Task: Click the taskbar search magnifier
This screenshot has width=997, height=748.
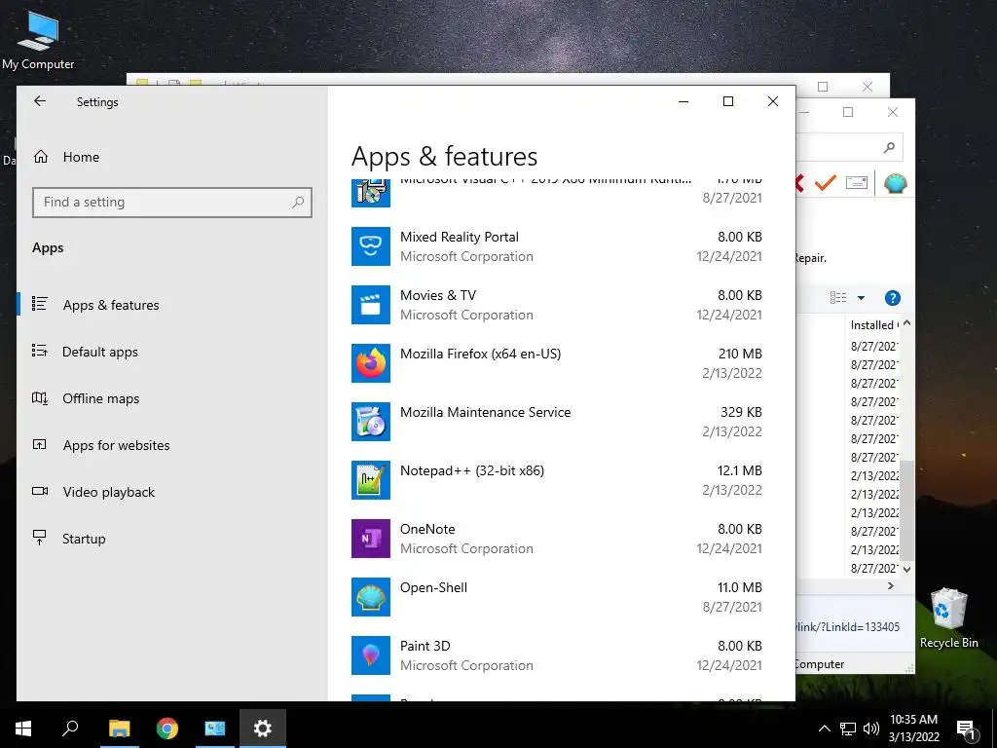Action: [70, 729]
